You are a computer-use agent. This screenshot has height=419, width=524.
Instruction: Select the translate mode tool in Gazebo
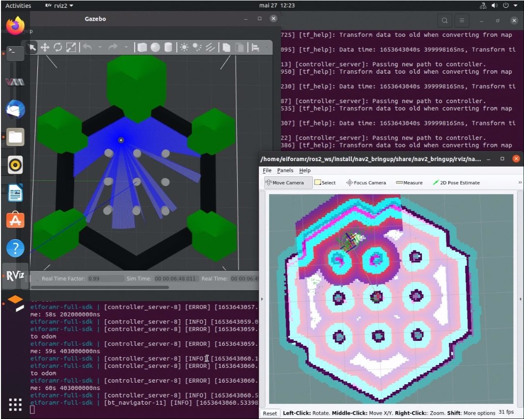click(45, 47)
